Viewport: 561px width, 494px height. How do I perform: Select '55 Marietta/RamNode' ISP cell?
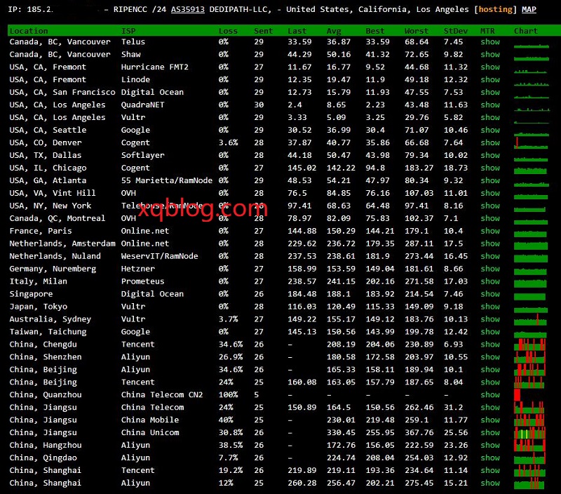(x=167, y=180)
